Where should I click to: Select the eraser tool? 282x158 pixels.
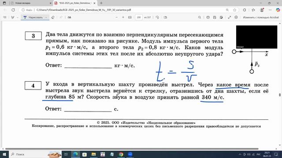[53, 18]
